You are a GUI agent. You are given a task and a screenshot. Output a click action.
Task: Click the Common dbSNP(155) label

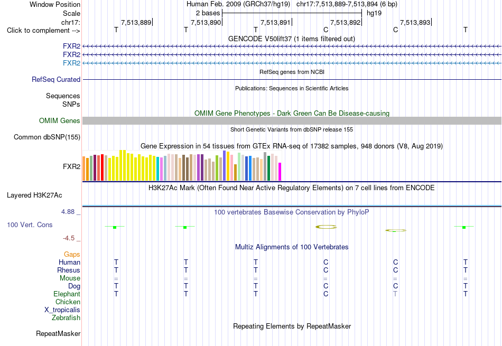pyautogui.click(x=47, y=137)
